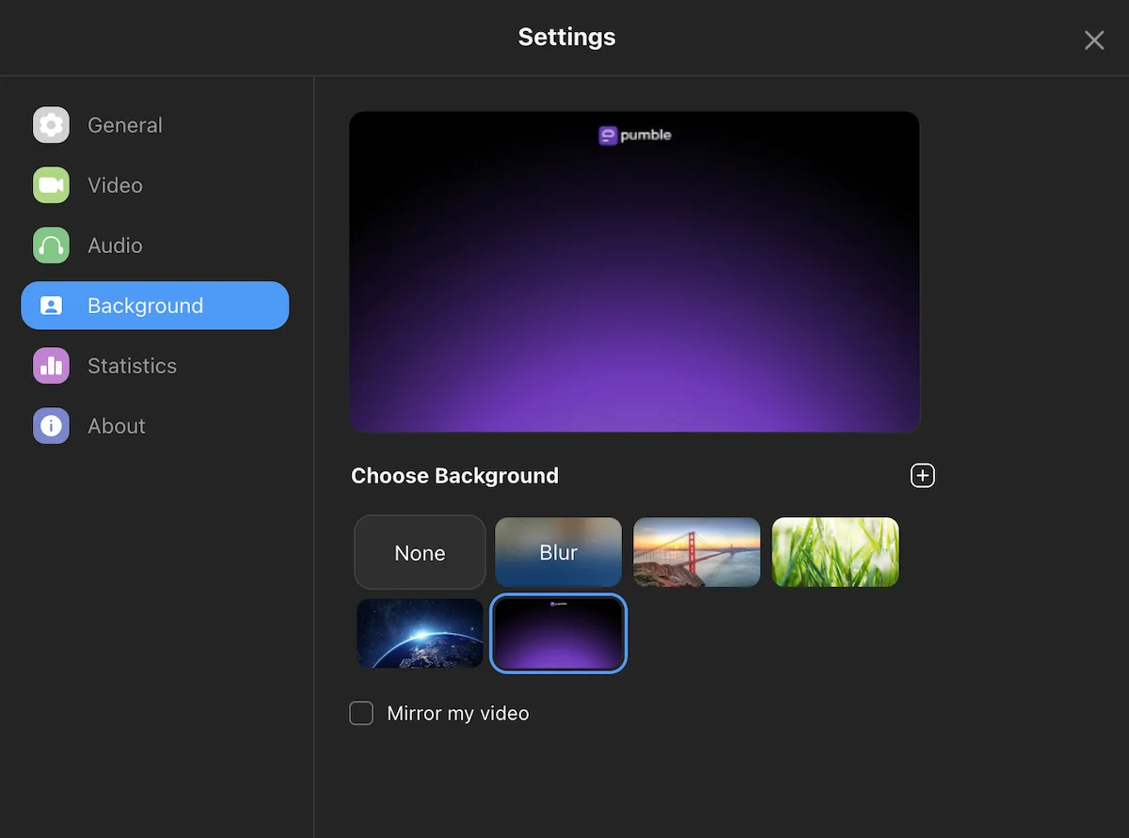Click the person icon on the Background entry
This screenshot has width=1129, height=838.
click(51, 305)
